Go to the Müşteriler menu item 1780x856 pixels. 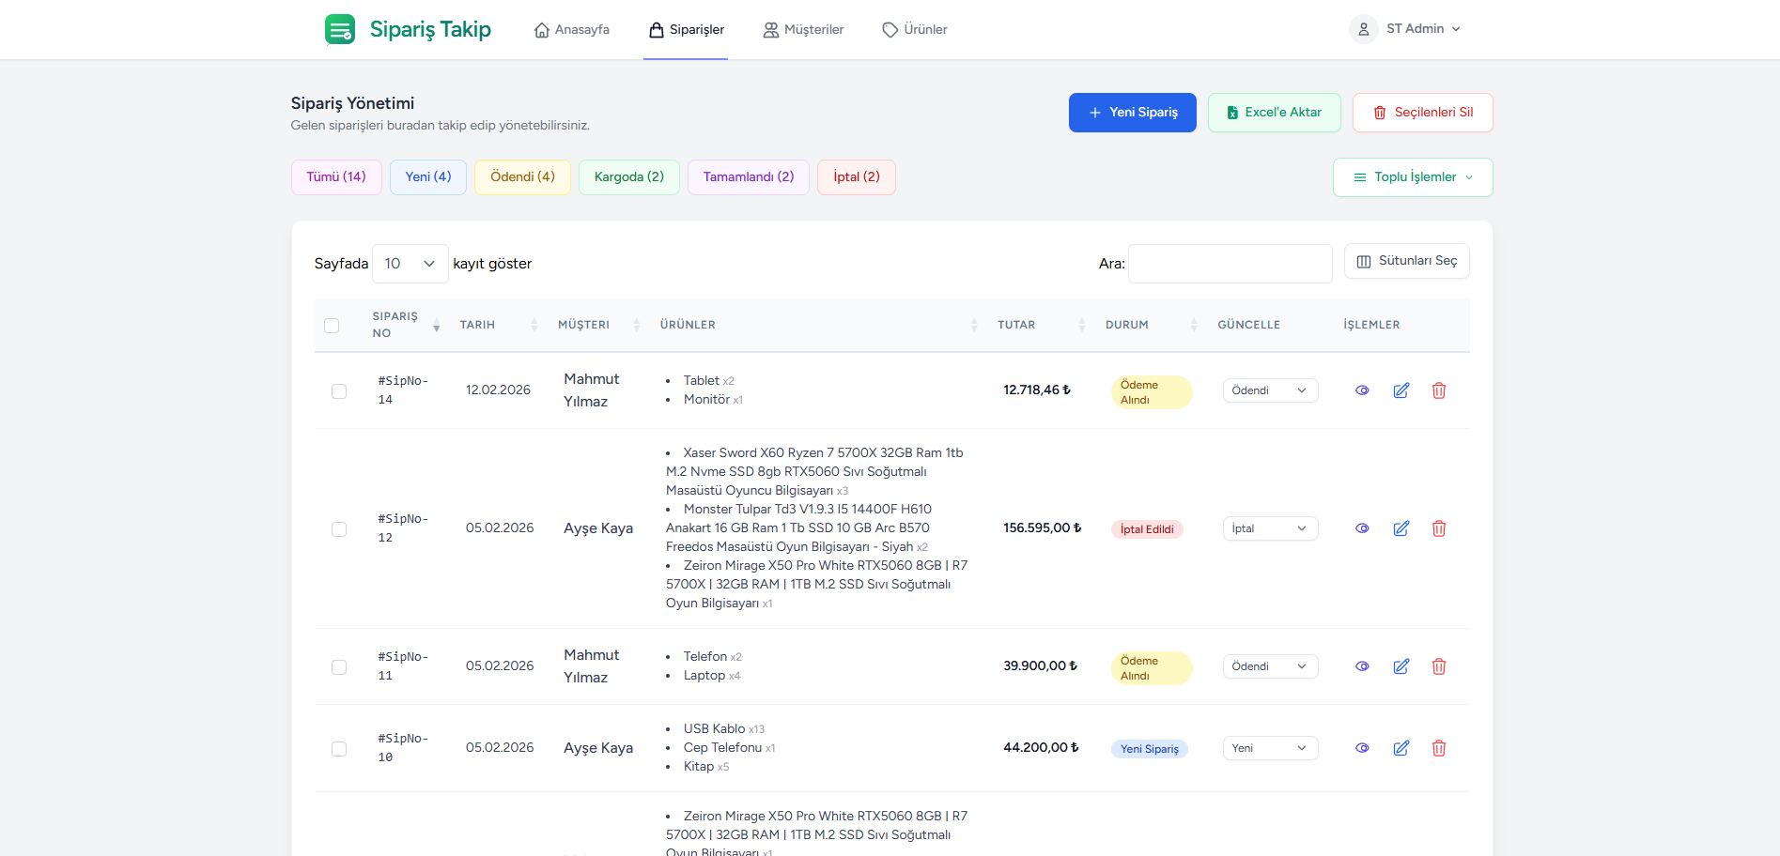(803, 30)
